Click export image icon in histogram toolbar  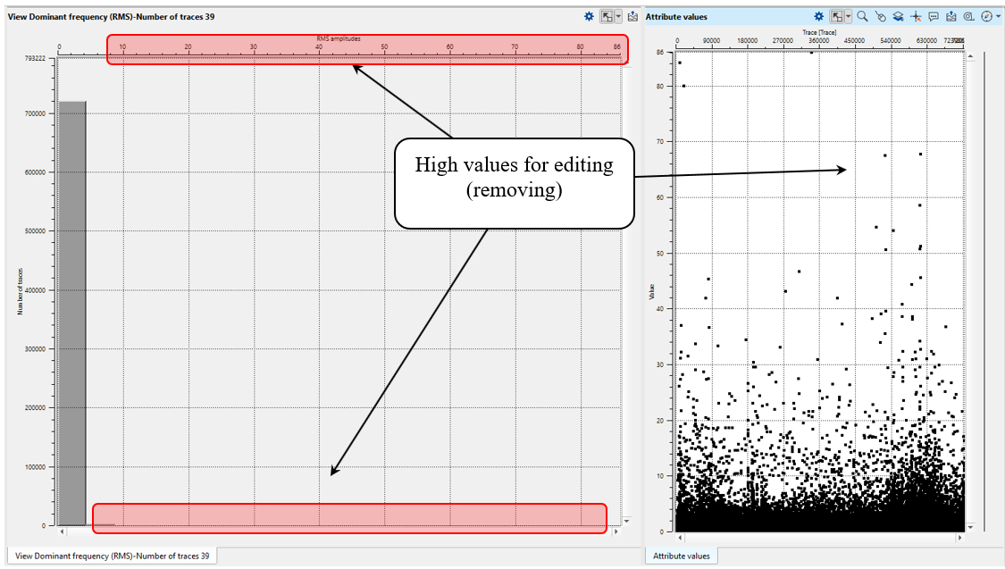(x=632, y=16)
